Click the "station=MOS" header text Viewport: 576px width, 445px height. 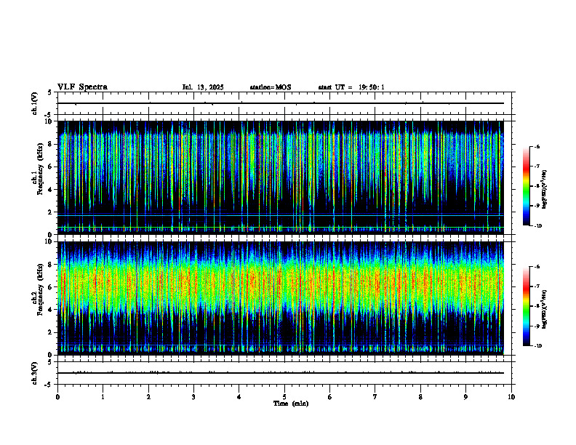coord(271,87)
